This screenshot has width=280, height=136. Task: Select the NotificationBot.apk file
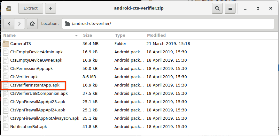[29, 126]
